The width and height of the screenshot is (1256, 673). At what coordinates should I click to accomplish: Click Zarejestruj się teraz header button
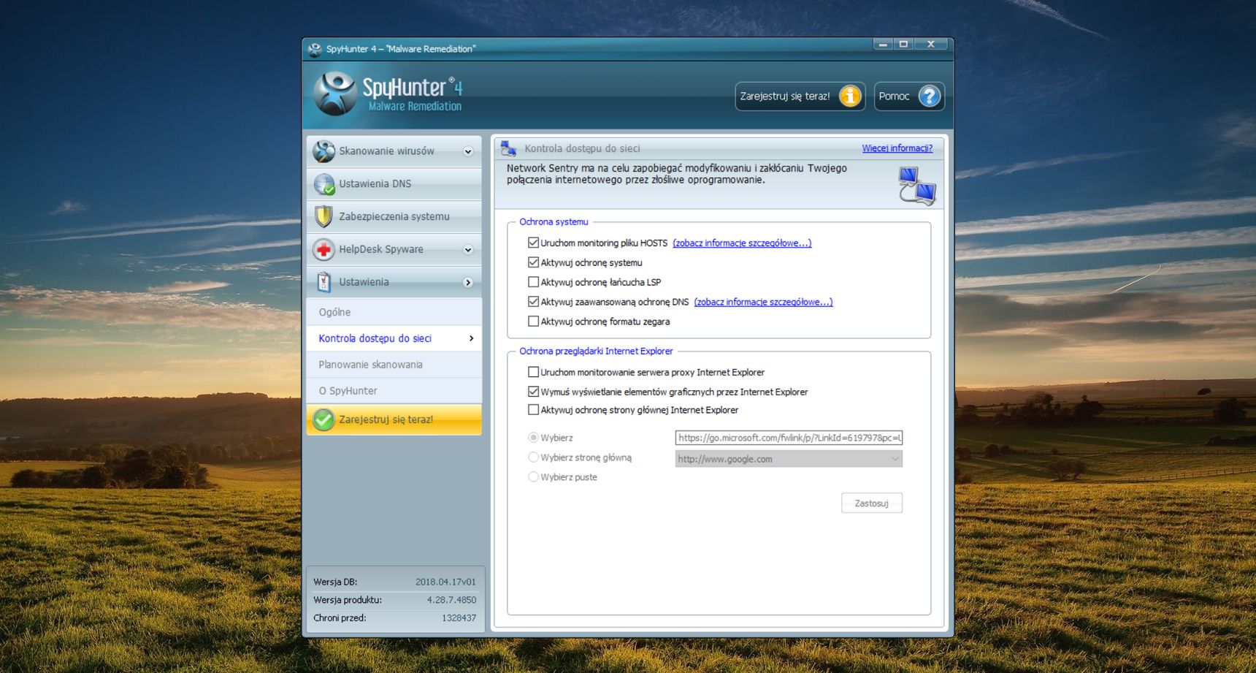click(x=800, y=96)
